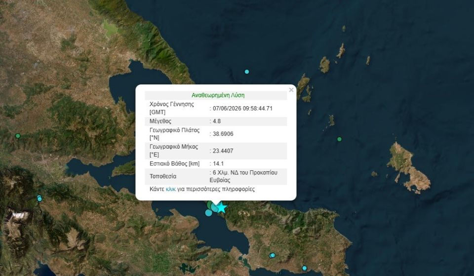Image resolution: width=474 pixels, height=276 pixels.
Task: Click the 'Γεωγραφικό Πλάτος [°N]' label
Action: click(174, 134)
